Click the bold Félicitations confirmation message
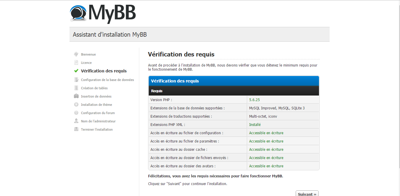This screenshot has height=196, width=400. pyautogui.click(x=216, y=176)
